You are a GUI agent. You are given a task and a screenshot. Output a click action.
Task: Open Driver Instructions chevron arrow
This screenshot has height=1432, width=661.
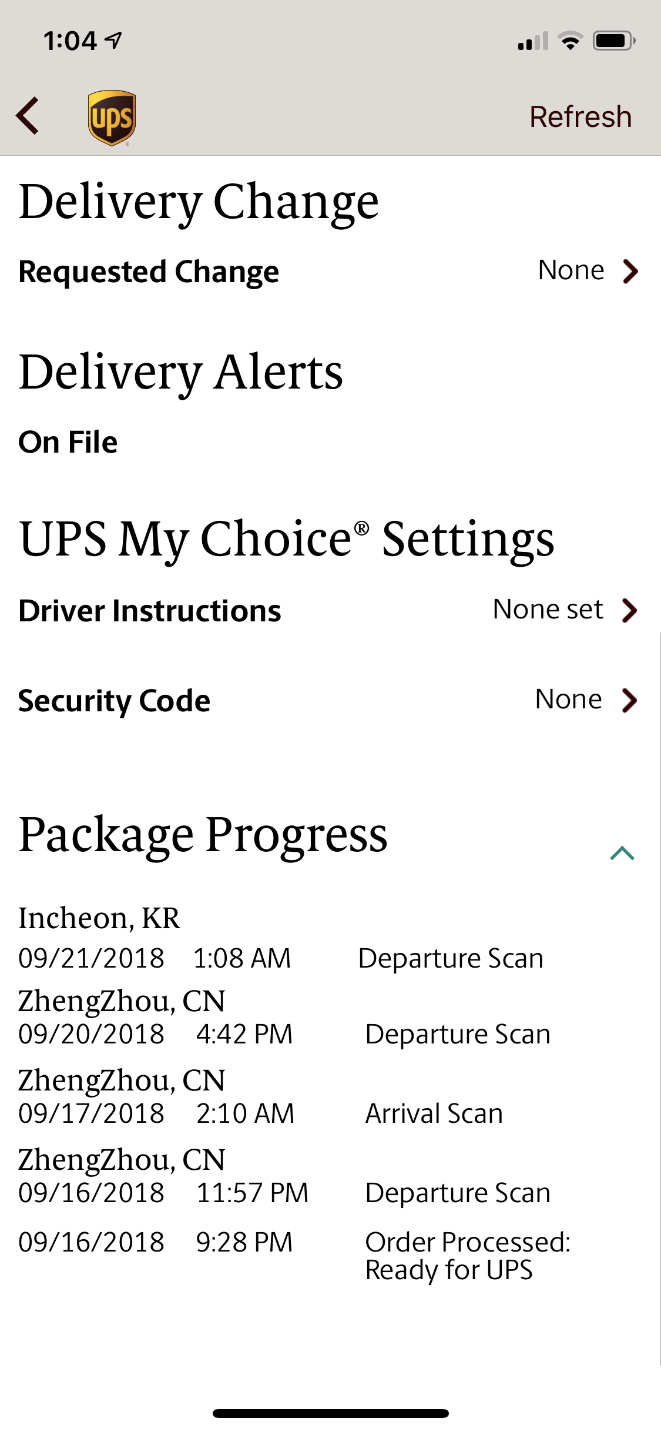point(630,610)
